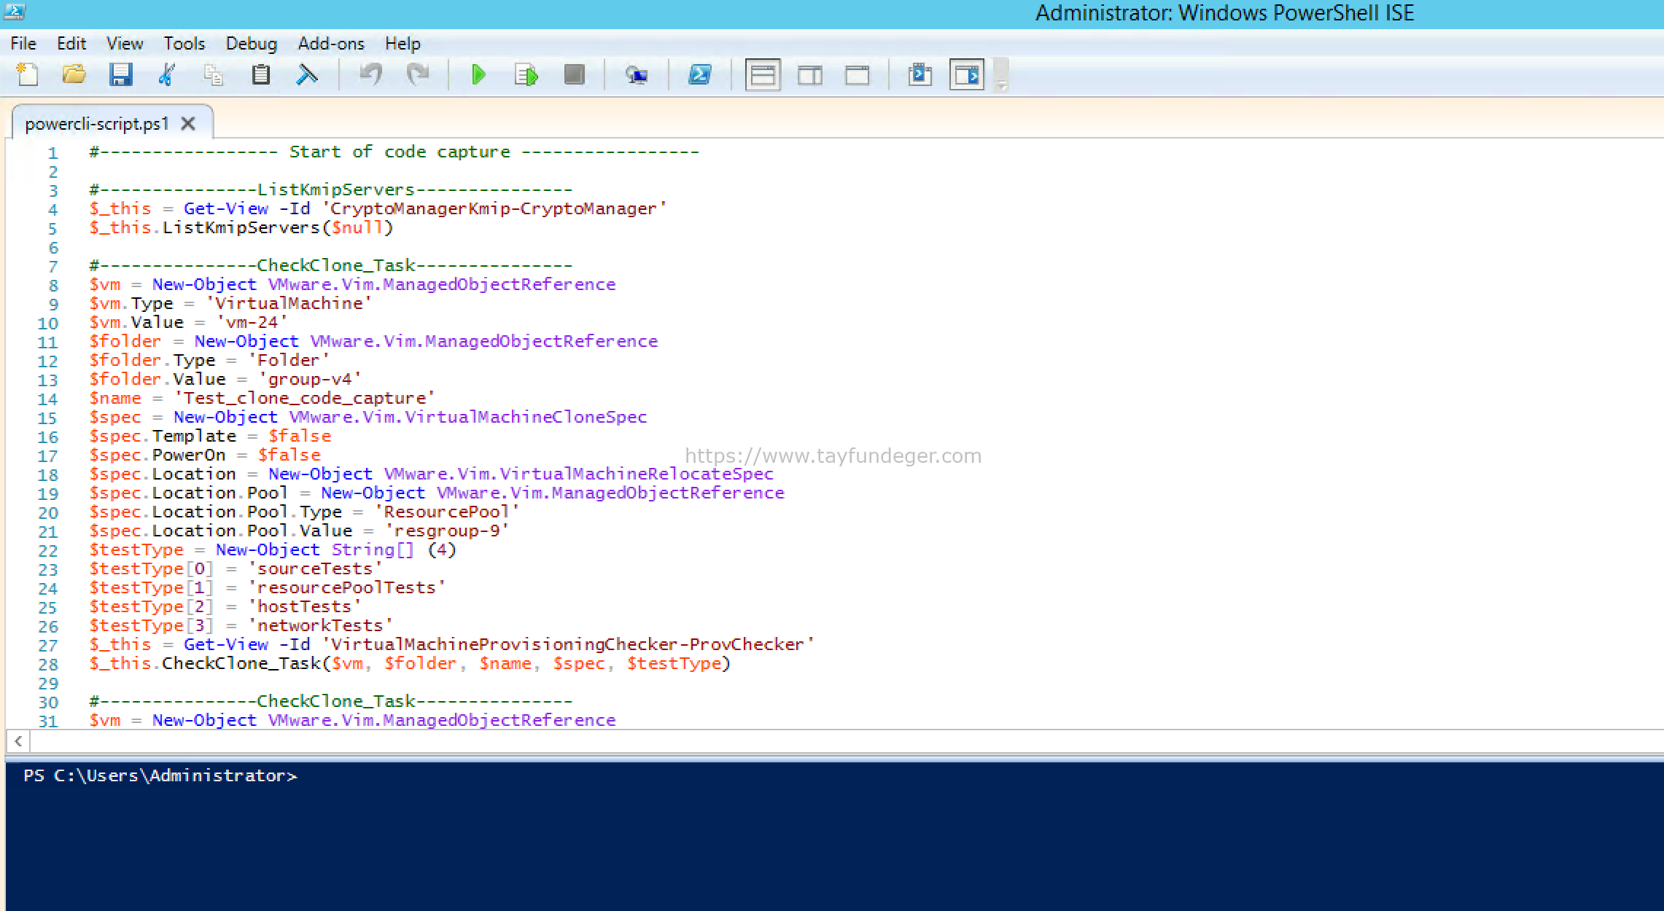Screen dimensions: 1664x911
Task: Show Command Window icon
Action: pos(920,75)
